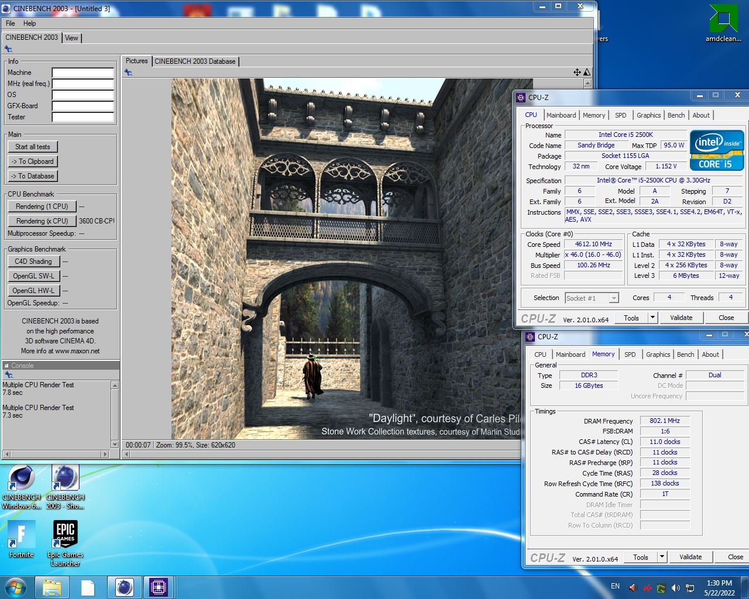Click the Machine input field
This screenshot has width=749, height=599.
(x=83, y=73)
